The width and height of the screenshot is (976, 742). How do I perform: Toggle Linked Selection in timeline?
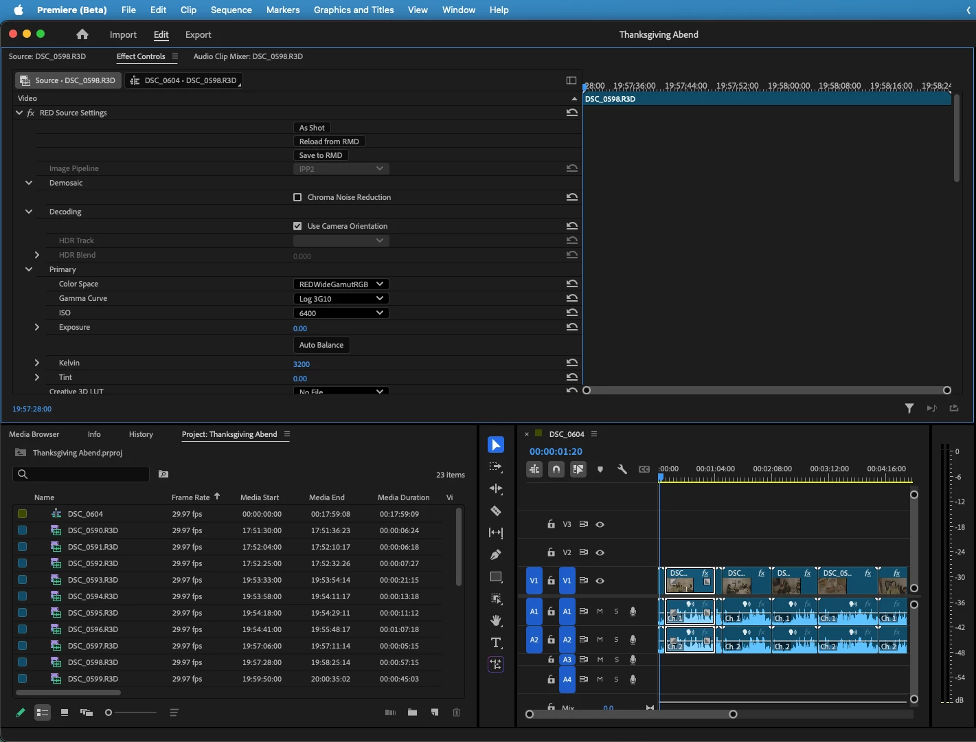578,469
